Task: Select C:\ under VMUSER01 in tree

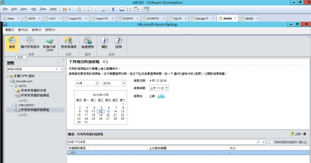Action: 25,114
